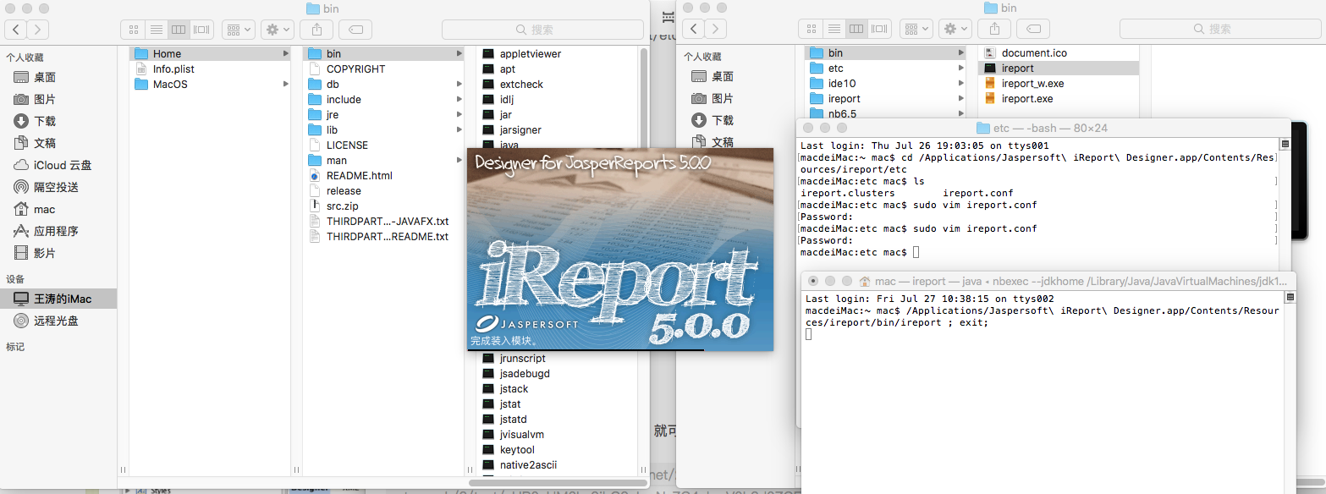1326x494 pixels.
Task: Go forward in left Finder window
Action: click(38, 30)
